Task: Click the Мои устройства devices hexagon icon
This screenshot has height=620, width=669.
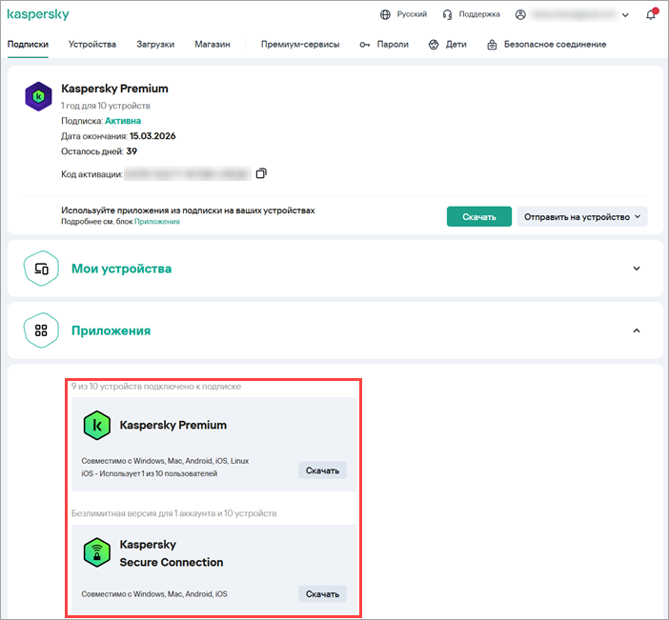Action: pos(41,269)
